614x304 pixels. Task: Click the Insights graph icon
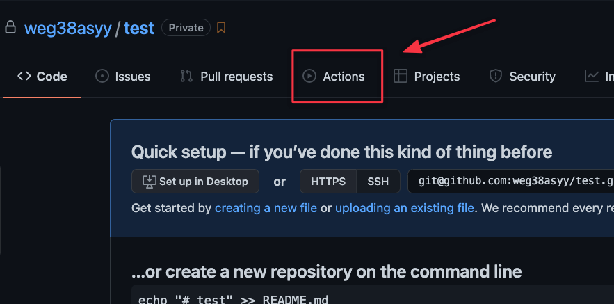pyautogui.click(x=592, y=77)
